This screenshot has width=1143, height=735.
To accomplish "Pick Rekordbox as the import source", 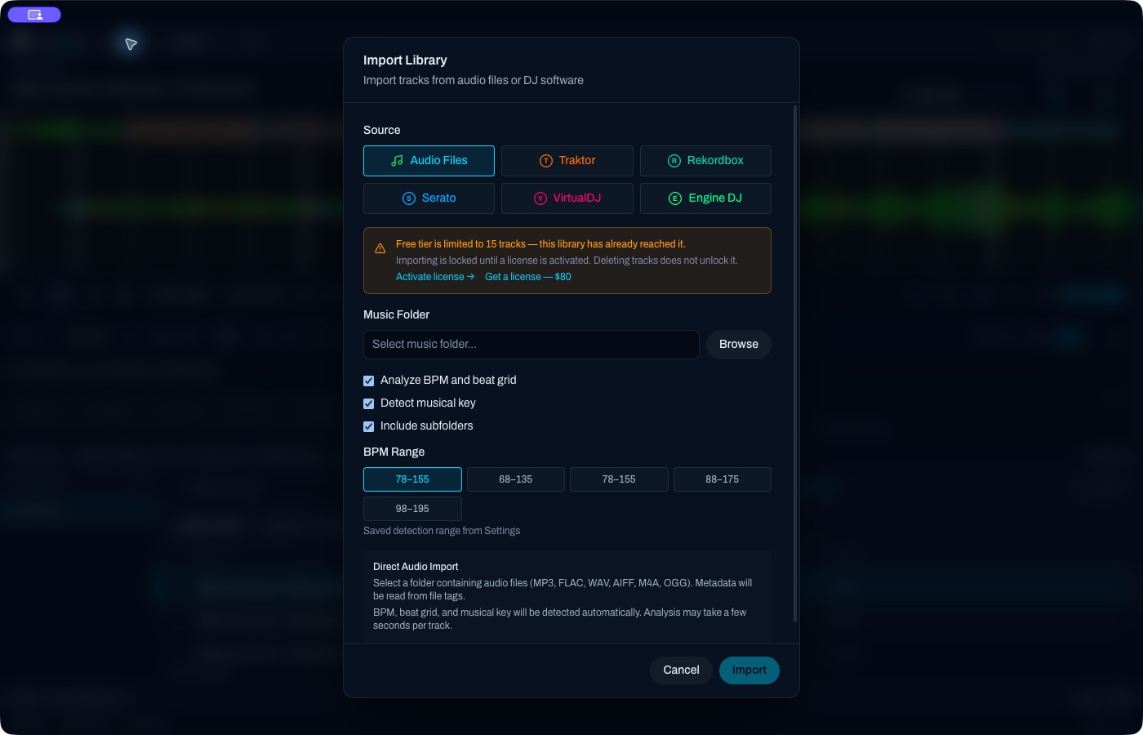I will [x=705, y=161].
